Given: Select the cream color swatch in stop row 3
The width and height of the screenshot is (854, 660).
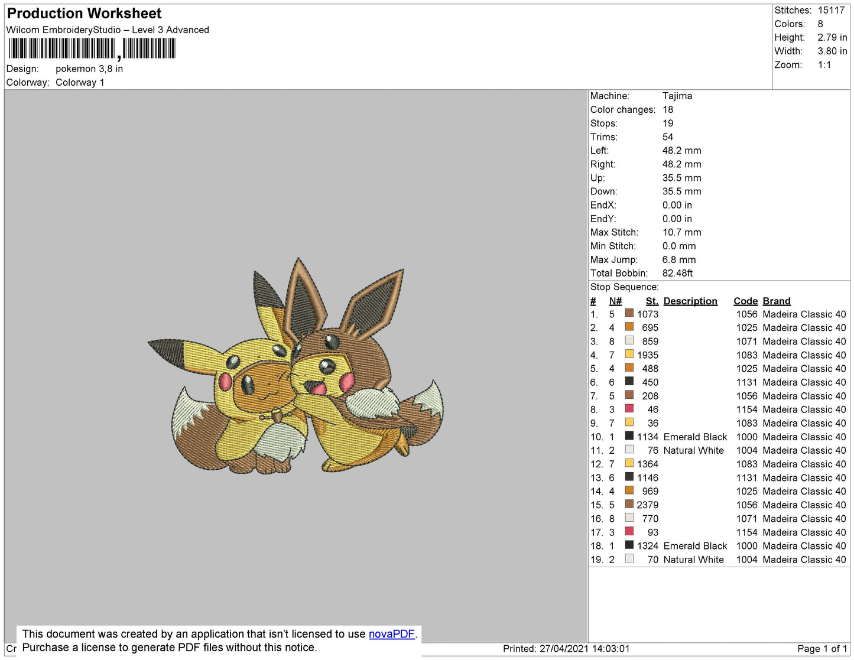Looking at the screenshot, I should point(629,340).
